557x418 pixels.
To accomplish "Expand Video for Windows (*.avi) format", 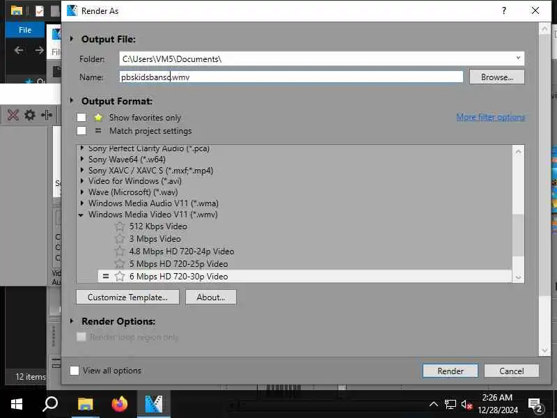I will [x=82, y=181].
